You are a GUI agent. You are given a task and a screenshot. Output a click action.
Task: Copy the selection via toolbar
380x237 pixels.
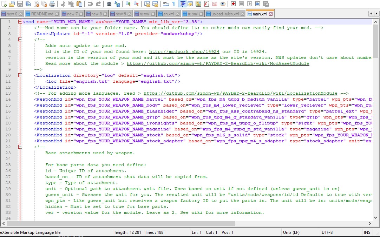tap(71, 4)
